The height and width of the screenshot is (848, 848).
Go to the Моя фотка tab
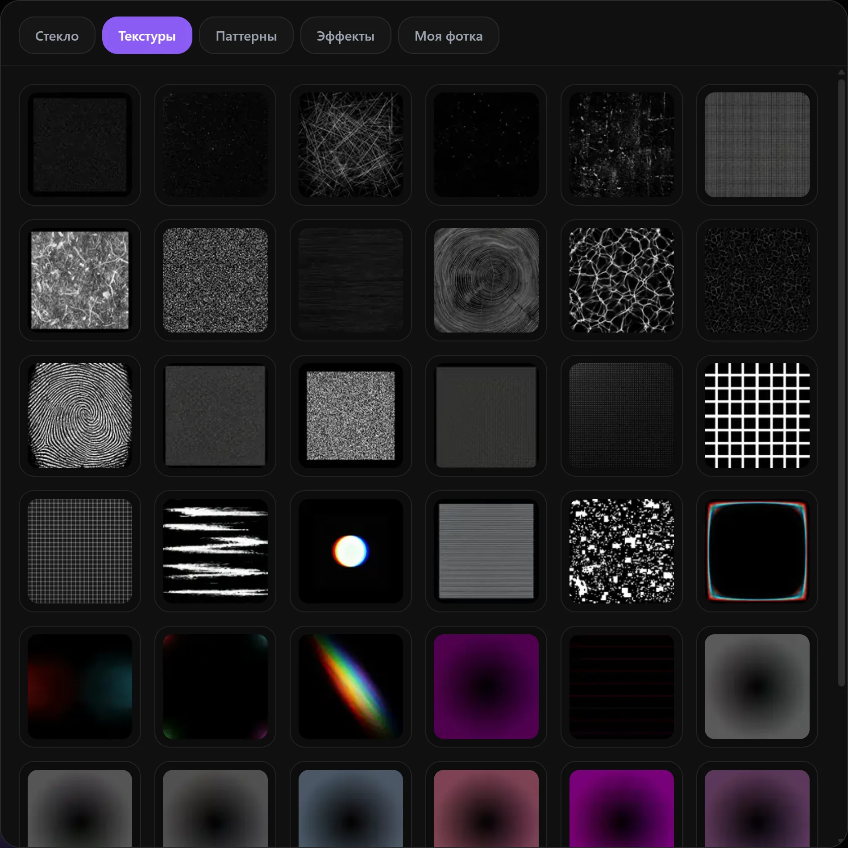click(x=448, y=36)
